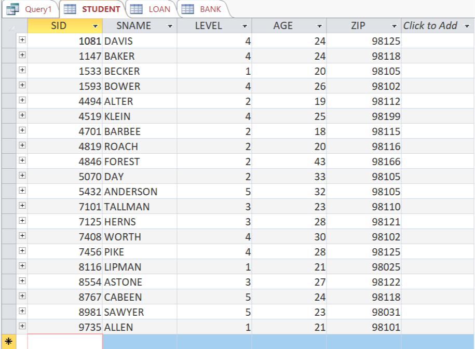Click the Query1 tab's query icon

[12, 9]
